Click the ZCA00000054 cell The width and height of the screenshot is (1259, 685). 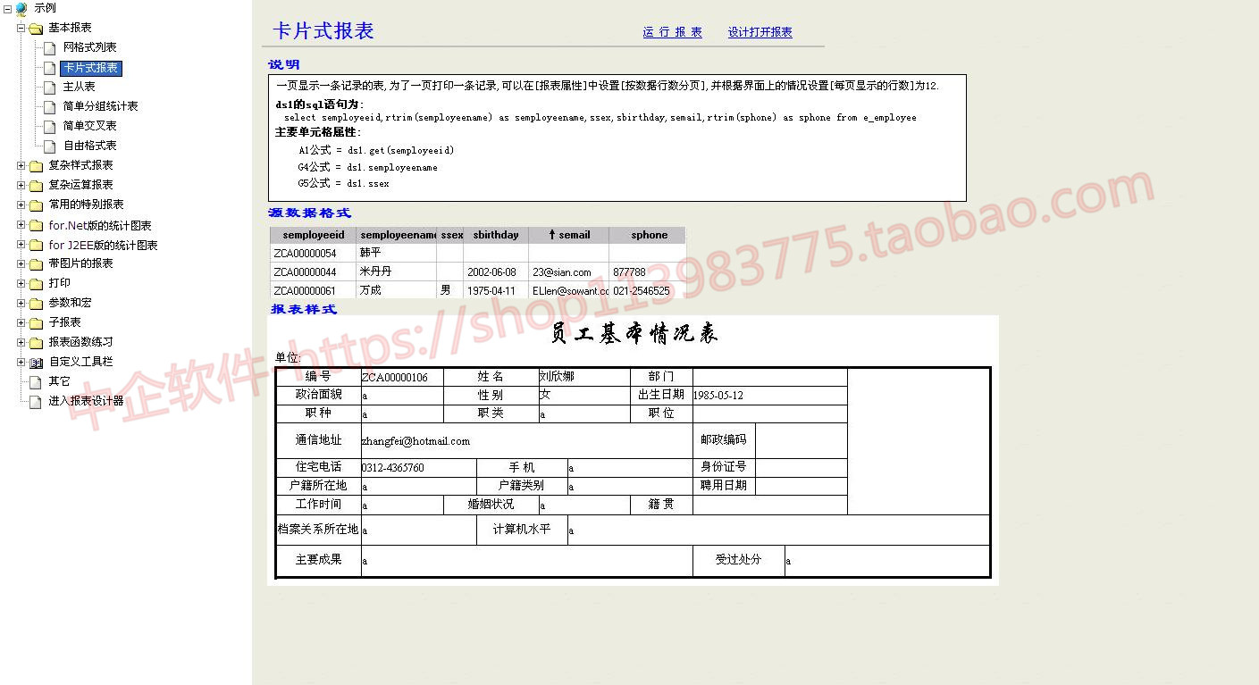click(x=313, y=254)
